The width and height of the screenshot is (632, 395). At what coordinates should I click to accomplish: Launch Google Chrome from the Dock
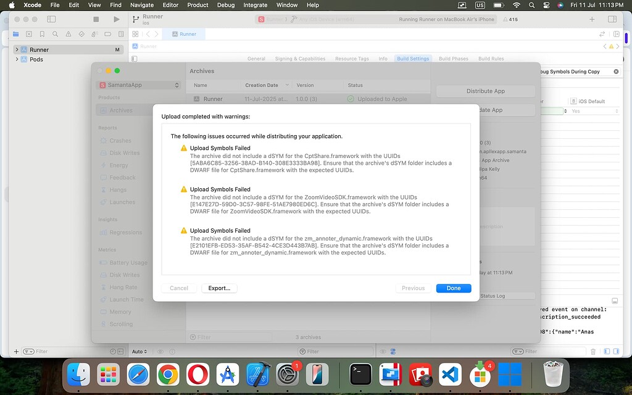168,375
